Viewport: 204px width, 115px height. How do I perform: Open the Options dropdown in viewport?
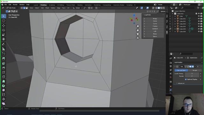click(164, 11)
